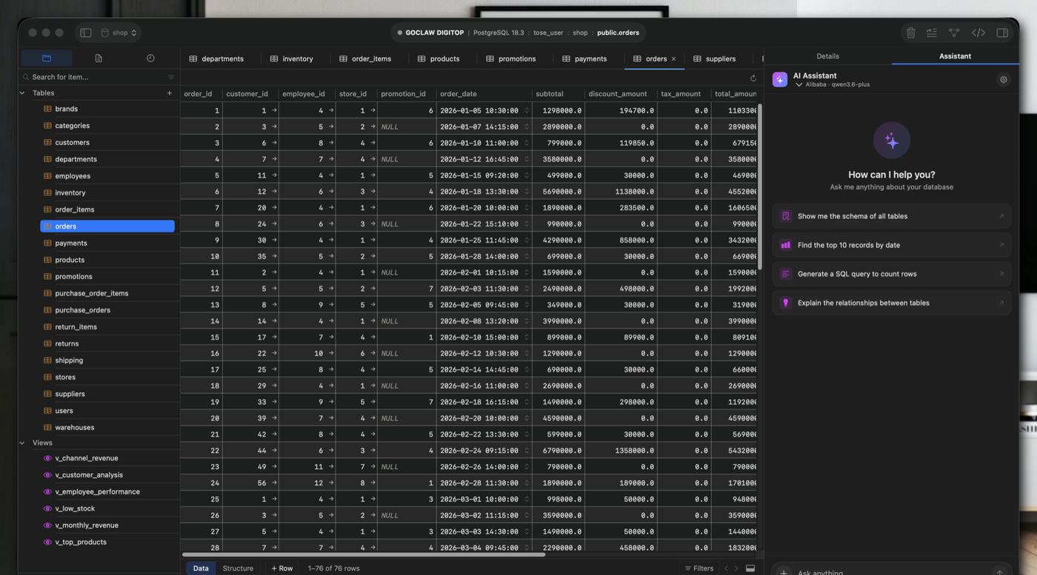Choose Explain the relationships between tables

[x=891, y=303]
